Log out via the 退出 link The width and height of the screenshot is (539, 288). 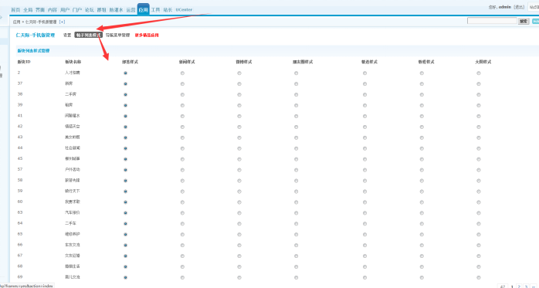point(519,7)
